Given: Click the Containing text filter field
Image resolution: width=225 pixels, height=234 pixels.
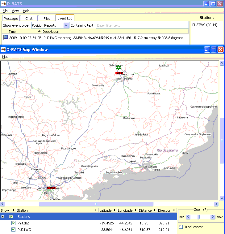Looking at the screenshot, I should pos(142,25).
